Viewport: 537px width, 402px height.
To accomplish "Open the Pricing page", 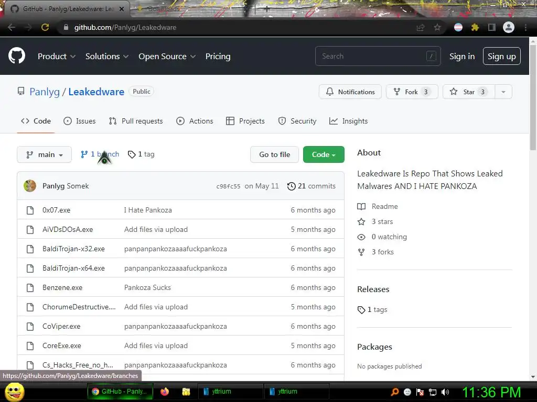I will click(218, 57).
